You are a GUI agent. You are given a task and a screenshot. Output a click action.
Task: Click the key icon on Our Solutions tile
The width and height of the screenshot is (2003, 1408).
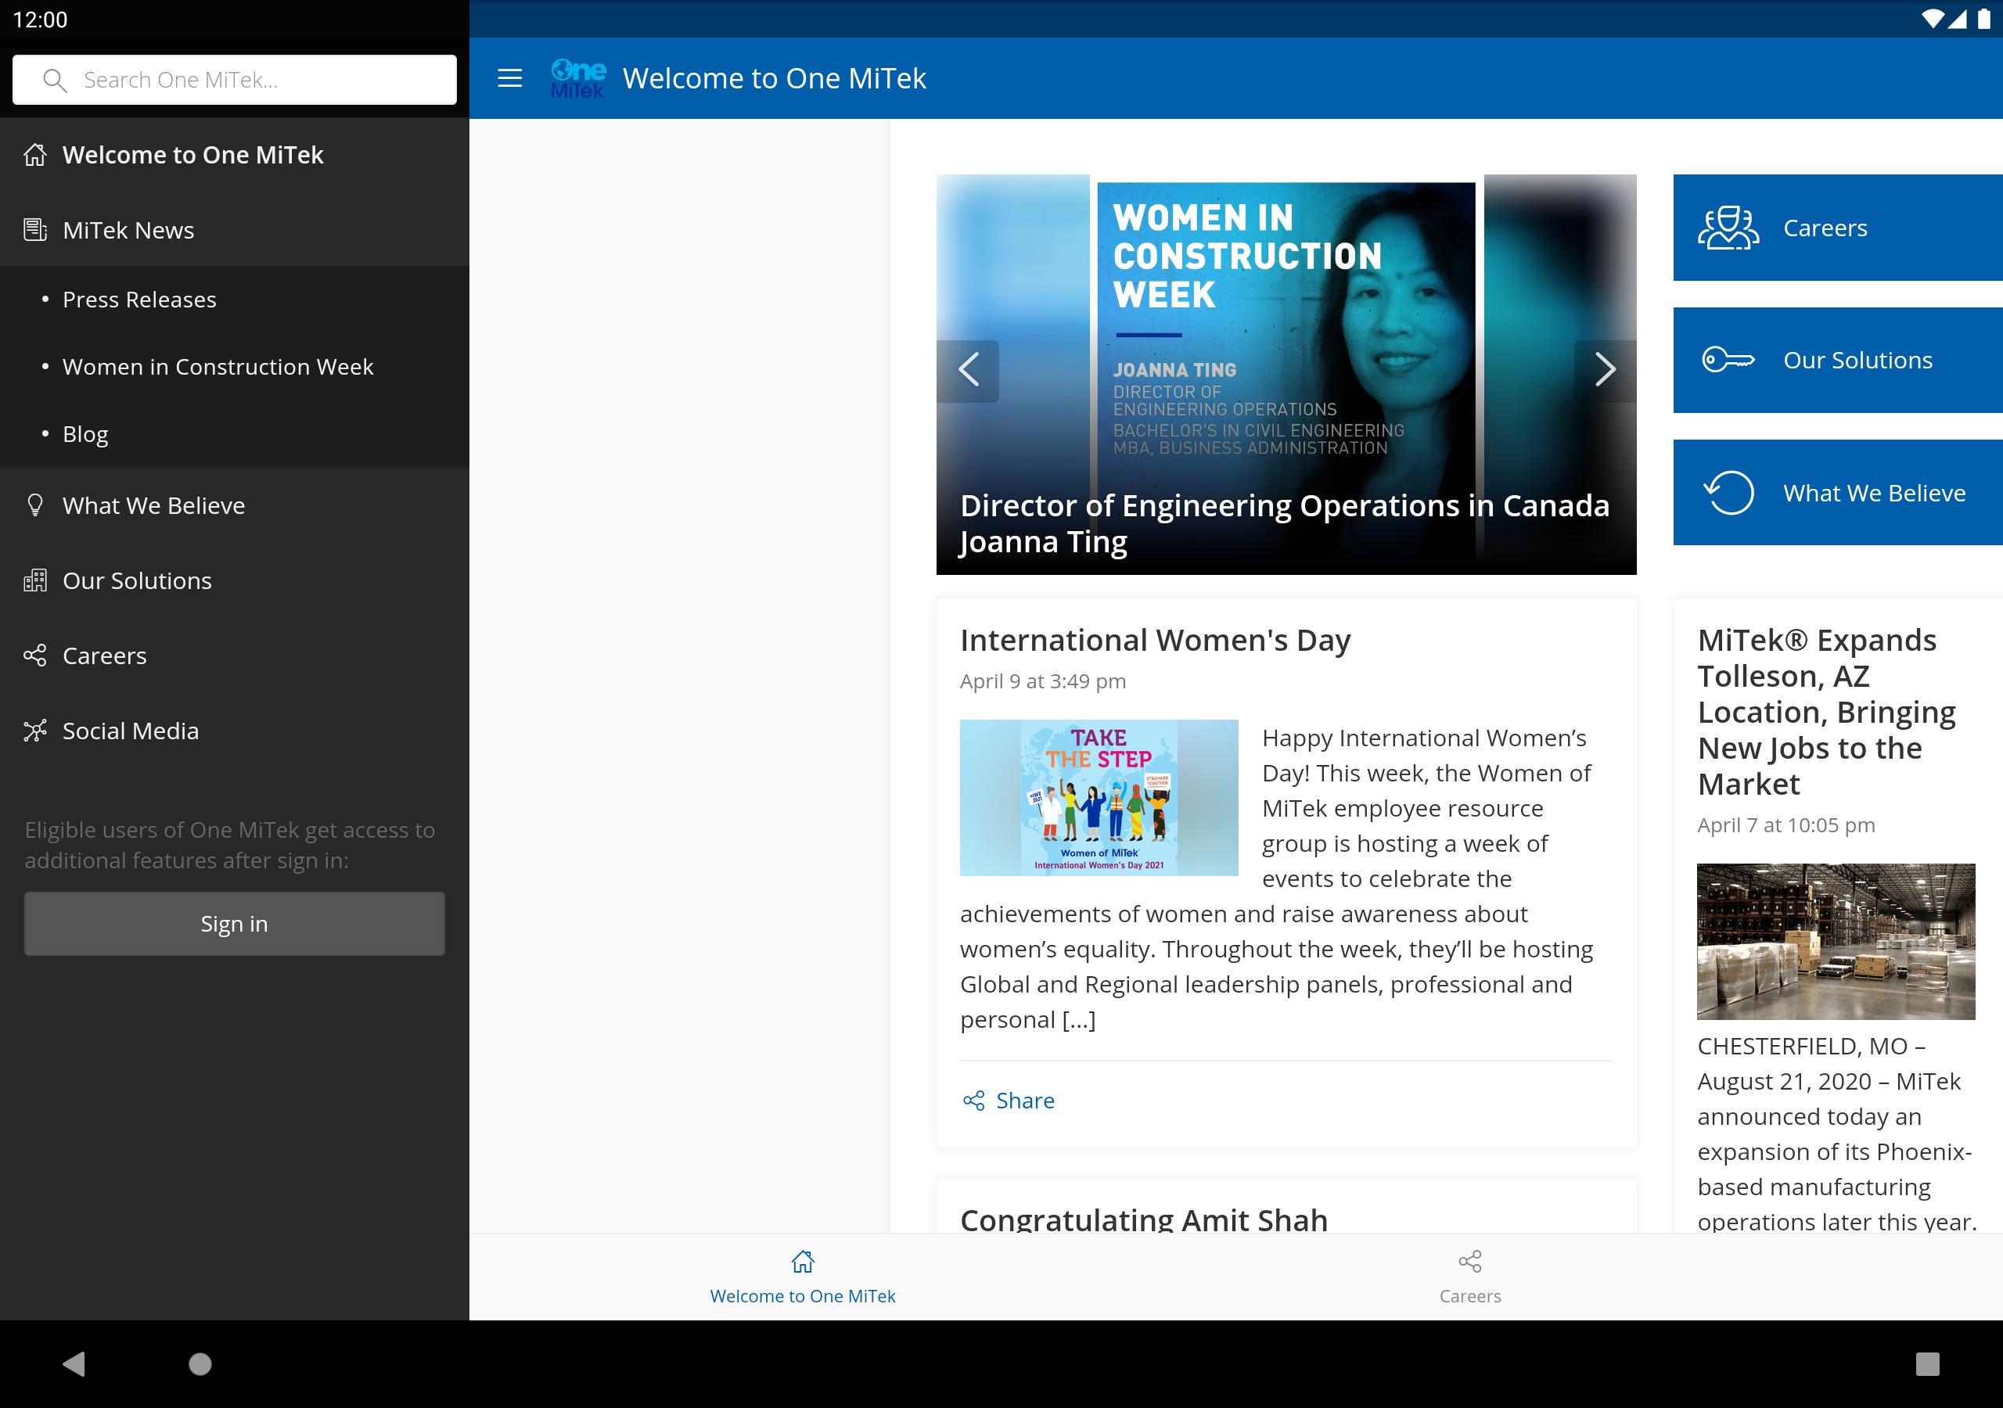1728,359
